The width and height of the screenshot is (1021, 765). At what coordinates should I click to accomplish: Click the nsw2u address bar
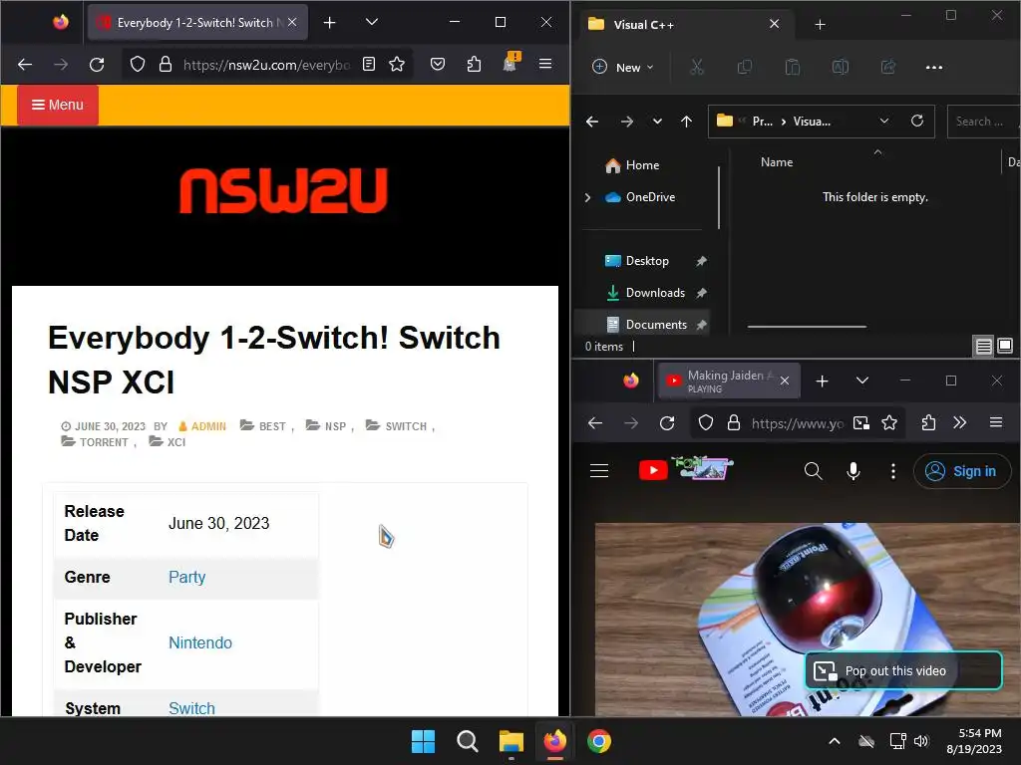(267, 65)
